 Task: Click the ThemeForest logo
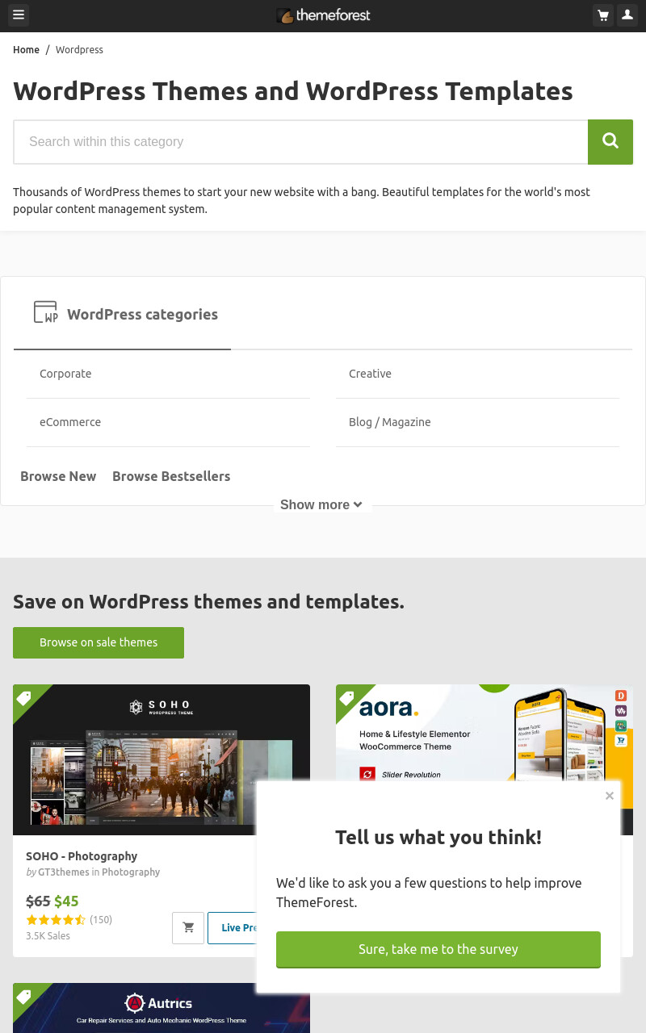click(x=323, y=15)
